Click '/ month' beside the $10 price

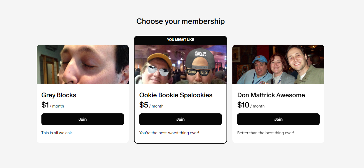pyautogui.click(x=257, y=106)
